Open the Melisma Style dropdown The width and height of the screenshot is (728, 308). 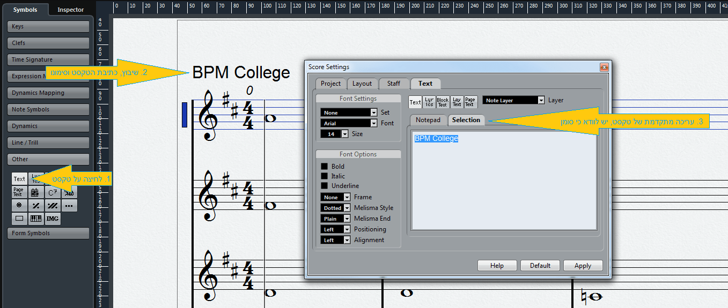pos(336,208)
